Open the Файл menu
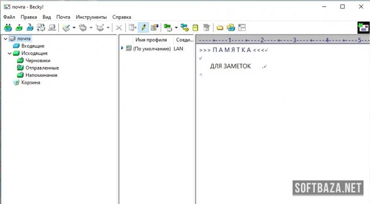370x204 pixels. tap(9, 17)
